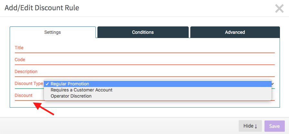The width and height of the screenshot is (289, 134).
Task: Click the Discount label text
Action: pyautogui.click(x=24, y=96)
